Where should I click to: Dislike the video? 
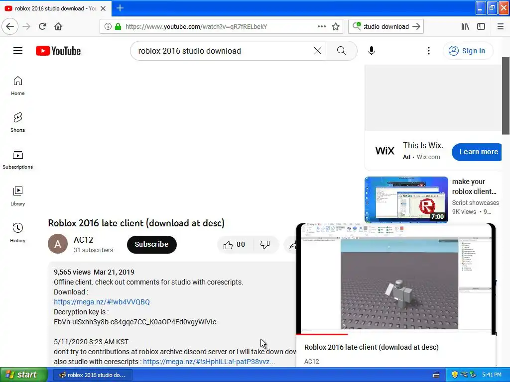point(265,244)
